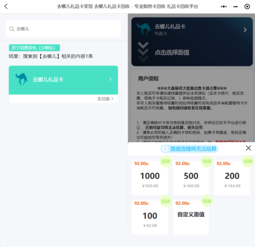Viewport: 255px width, 247px height.
Task: Click the search magnifier icon
Action: [12, 29]
